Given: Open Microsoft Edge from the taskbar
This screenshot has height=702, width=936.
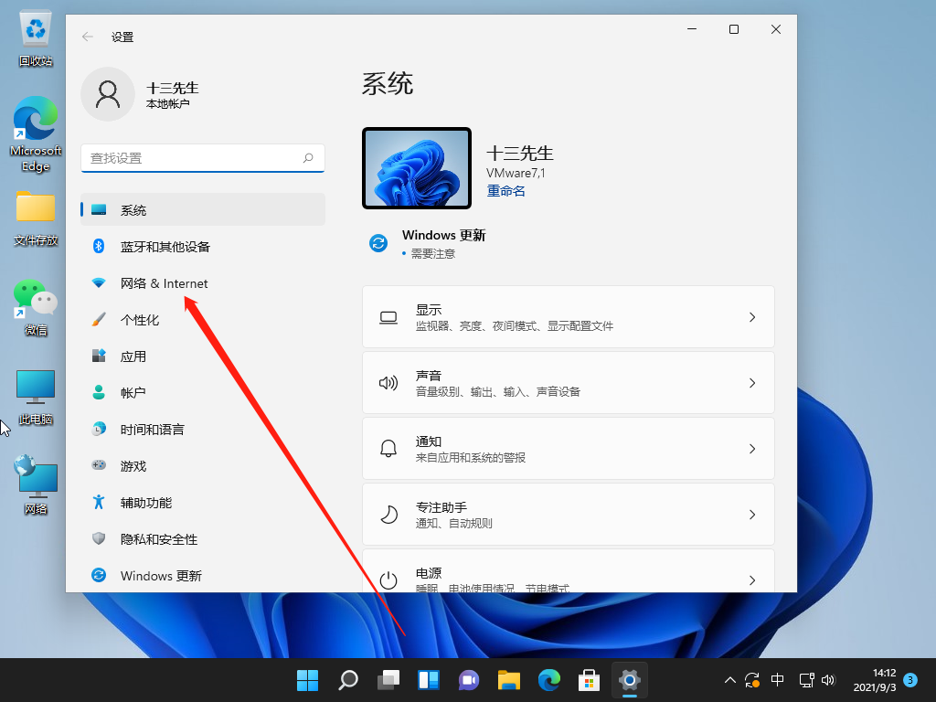Looking at the screenshot, I should click(x=548, y=680).
